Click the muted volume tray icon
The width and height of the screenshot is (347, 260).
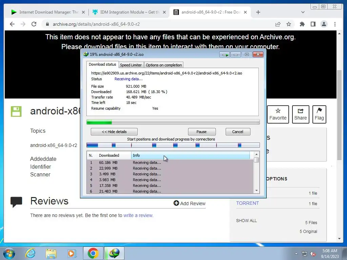point(313,254)
